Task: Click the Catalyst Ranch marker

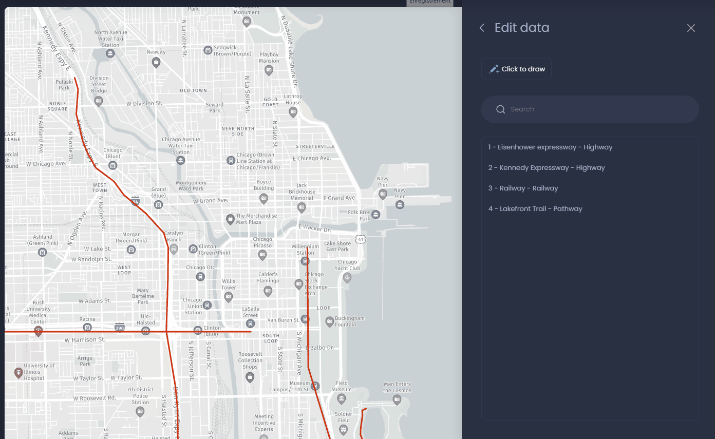Action: [x=174, y=249]
